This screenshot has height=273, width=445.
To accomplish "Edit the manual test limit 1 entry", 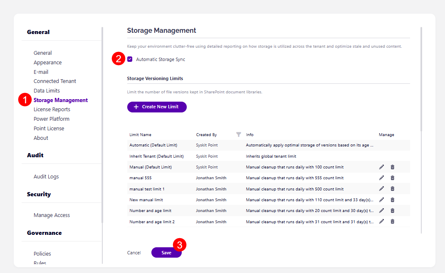I will click(x=381, y=188).
